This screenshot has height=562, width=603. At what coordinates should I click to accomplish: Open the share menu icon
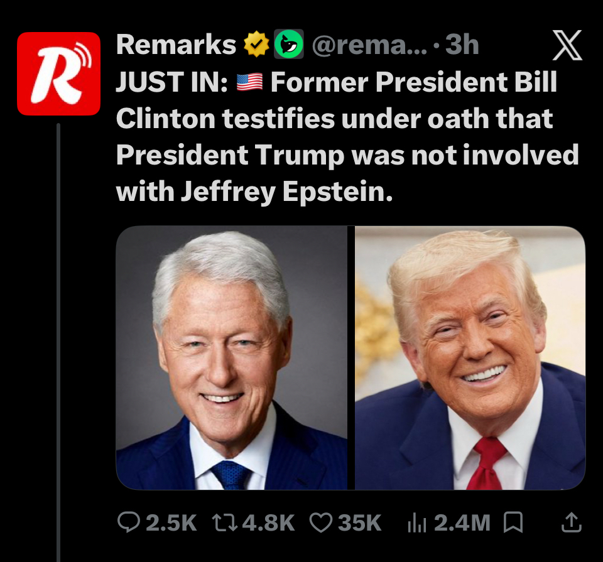571,522
